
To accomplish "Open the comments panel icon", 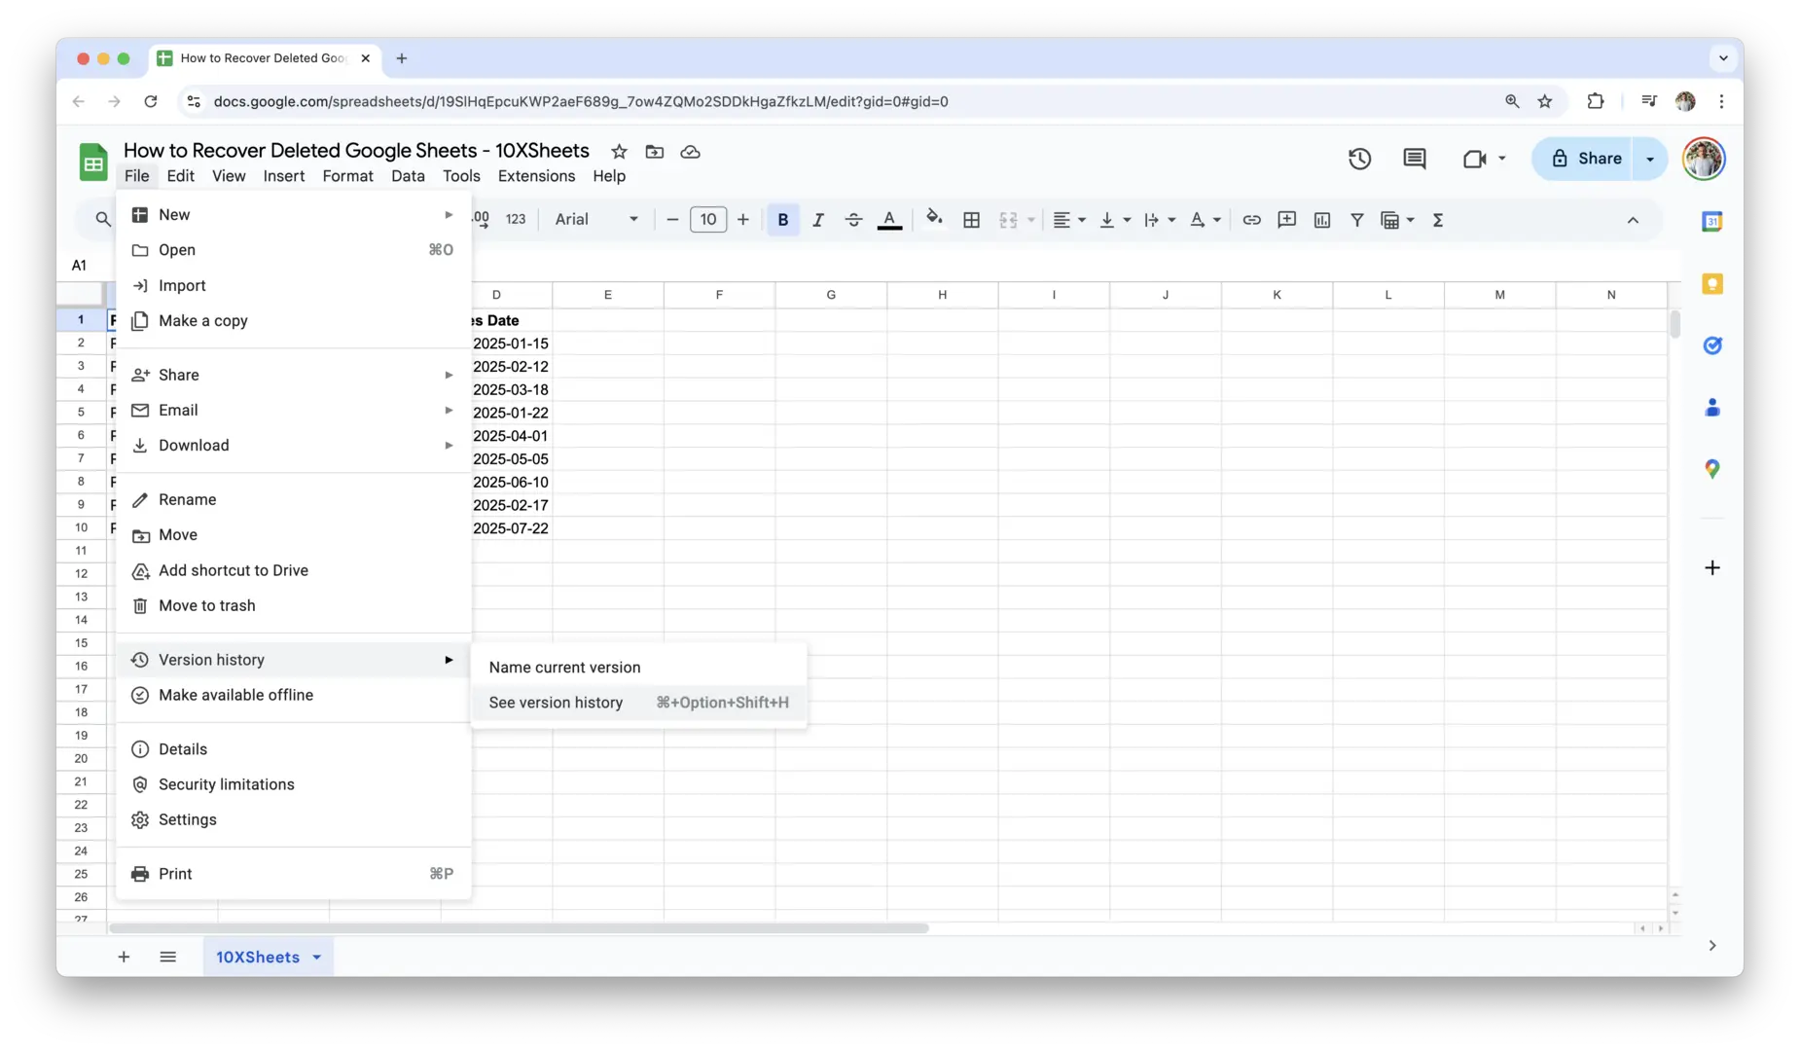I will pyautogui.click(x=1414, y=159).
